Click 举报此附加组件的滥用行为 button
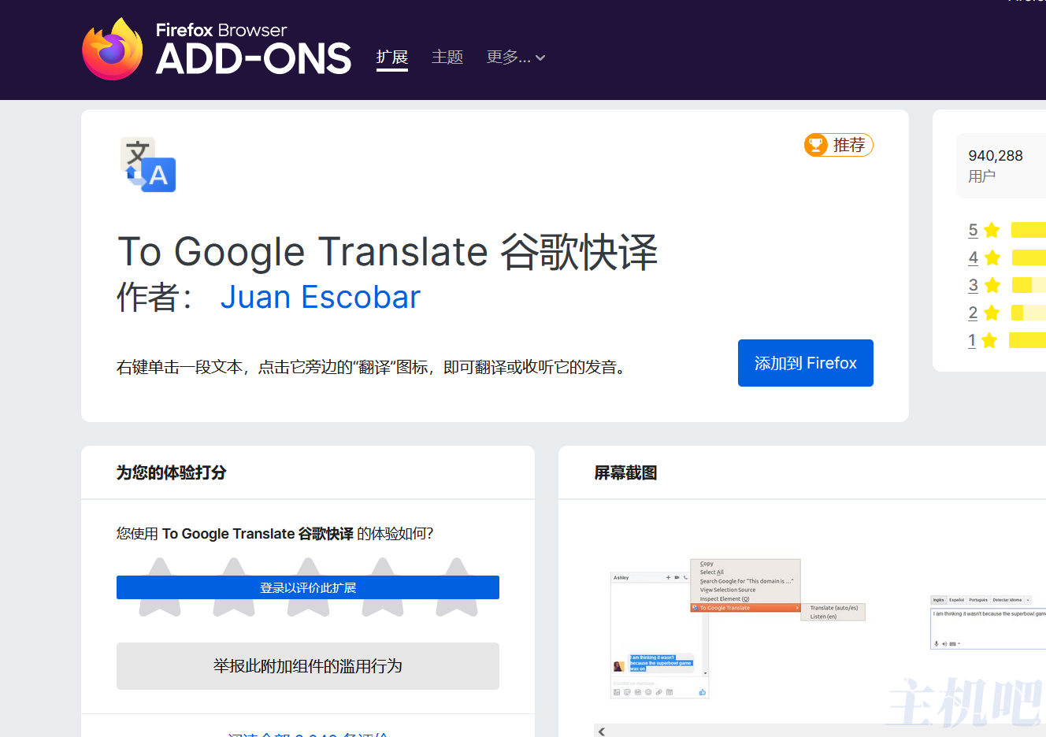The height and width of the screenshot is (737, 1046). click(x=308, y=666)
